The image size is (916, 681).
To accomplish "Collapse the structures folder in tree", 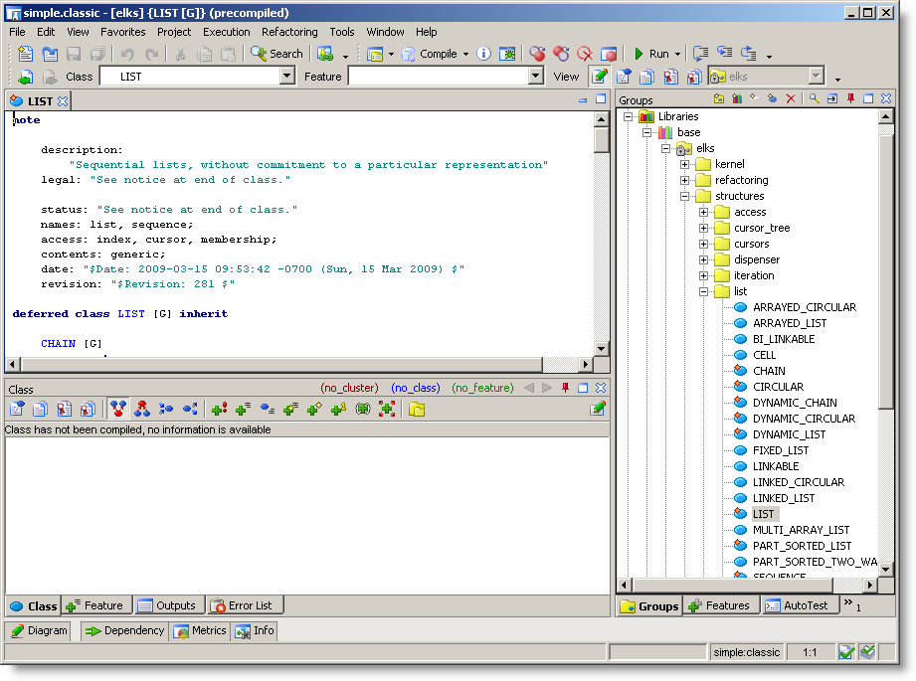I will [685, 196].
